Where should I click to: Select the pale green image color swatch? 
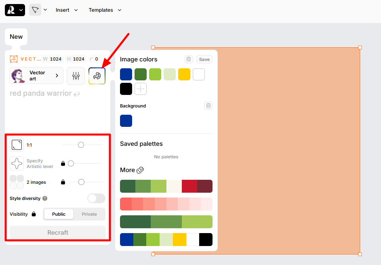tap(170, 74)
